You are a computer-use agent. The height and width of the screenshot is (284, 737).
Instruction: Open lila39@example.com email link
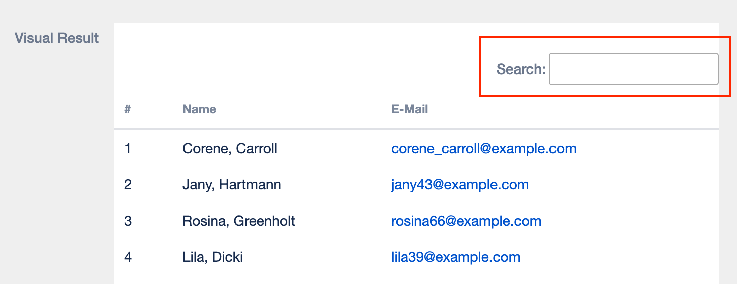(x=455, y=257)
